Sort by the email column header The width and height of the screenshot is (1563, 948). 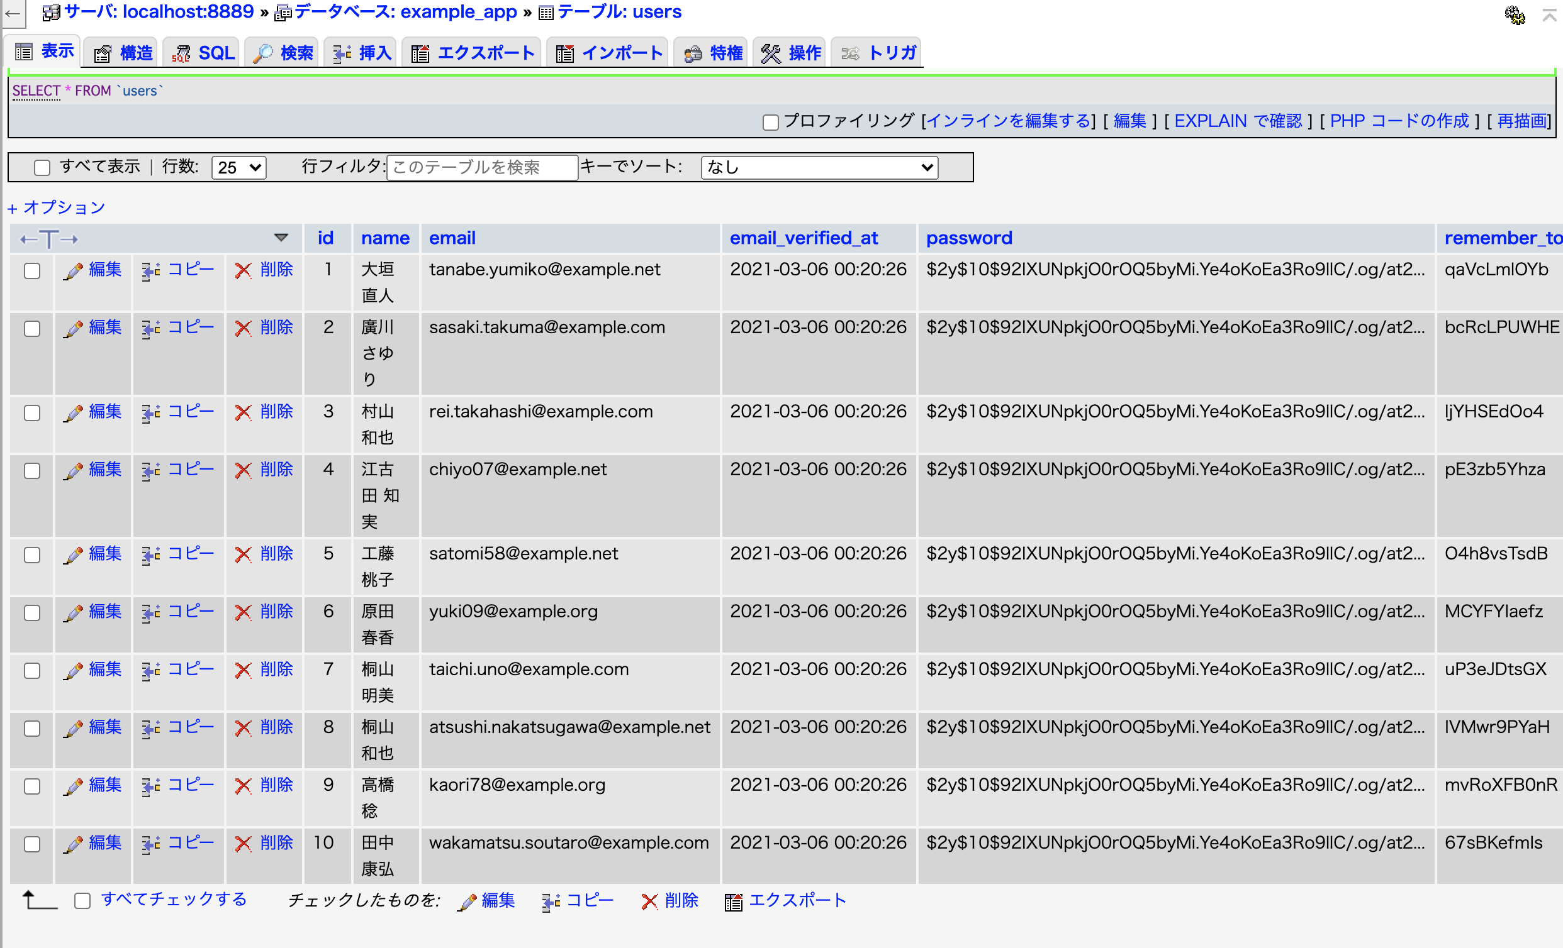click(452, 238)
